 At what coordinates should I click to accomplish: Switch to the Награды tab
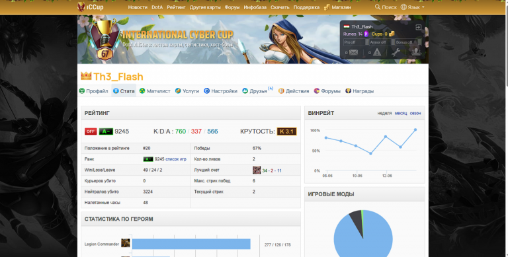359,91
